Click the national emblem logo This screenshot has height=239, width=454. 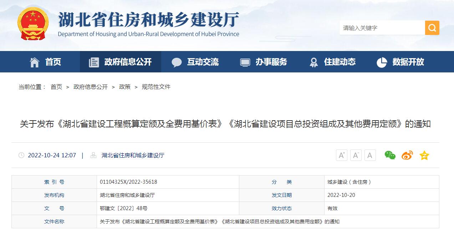(x=33, y=24)
